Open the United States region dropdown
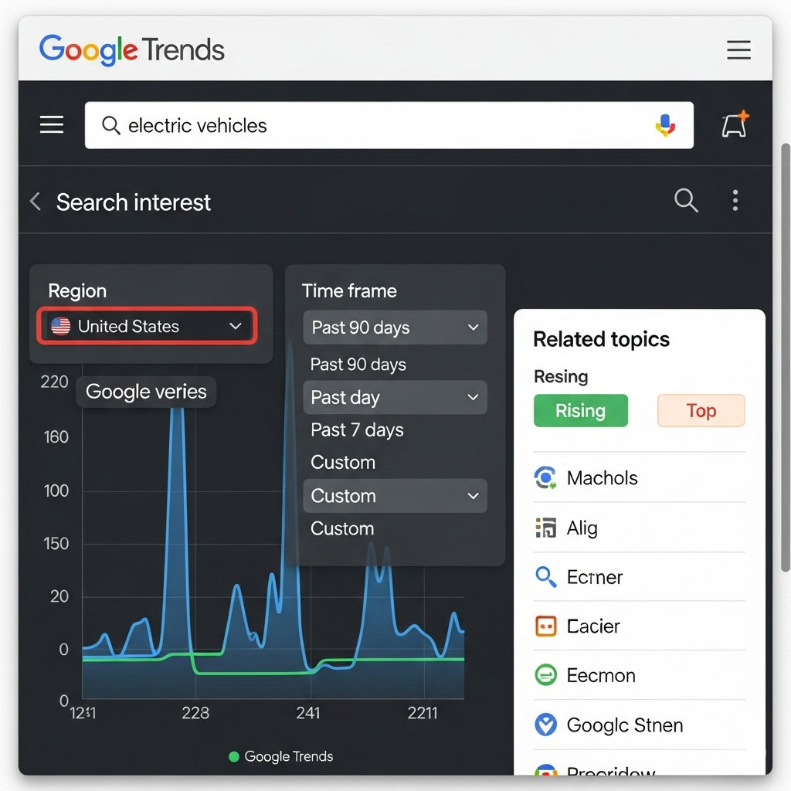Screen dimensions: 791x791 (147, 326)
